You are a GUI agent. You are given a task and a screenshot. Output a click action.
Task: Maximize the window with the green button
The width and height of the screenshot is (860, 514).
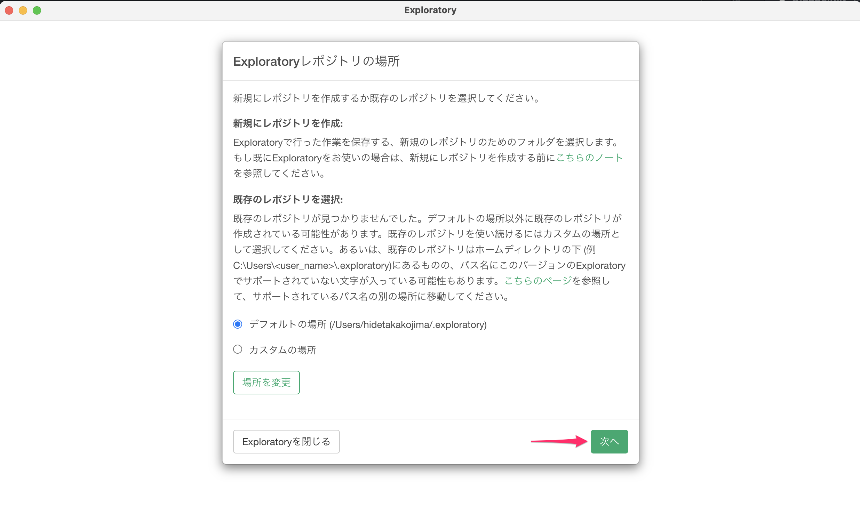(x=37, y=10)
